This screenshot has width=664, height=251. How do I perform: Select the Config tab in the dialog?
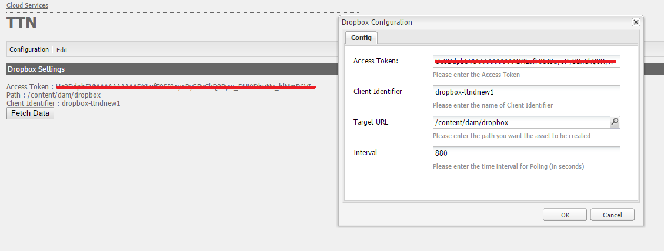point(361,38)
